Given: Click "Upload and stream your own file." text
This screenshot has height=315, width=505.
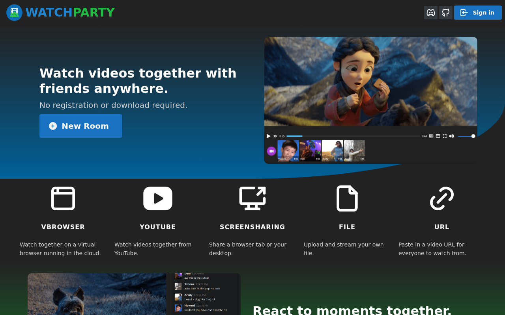Looking at the screenshot, I should point(344,249).
